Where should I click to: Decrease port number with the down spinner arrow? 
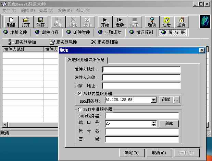pos(153,125)
